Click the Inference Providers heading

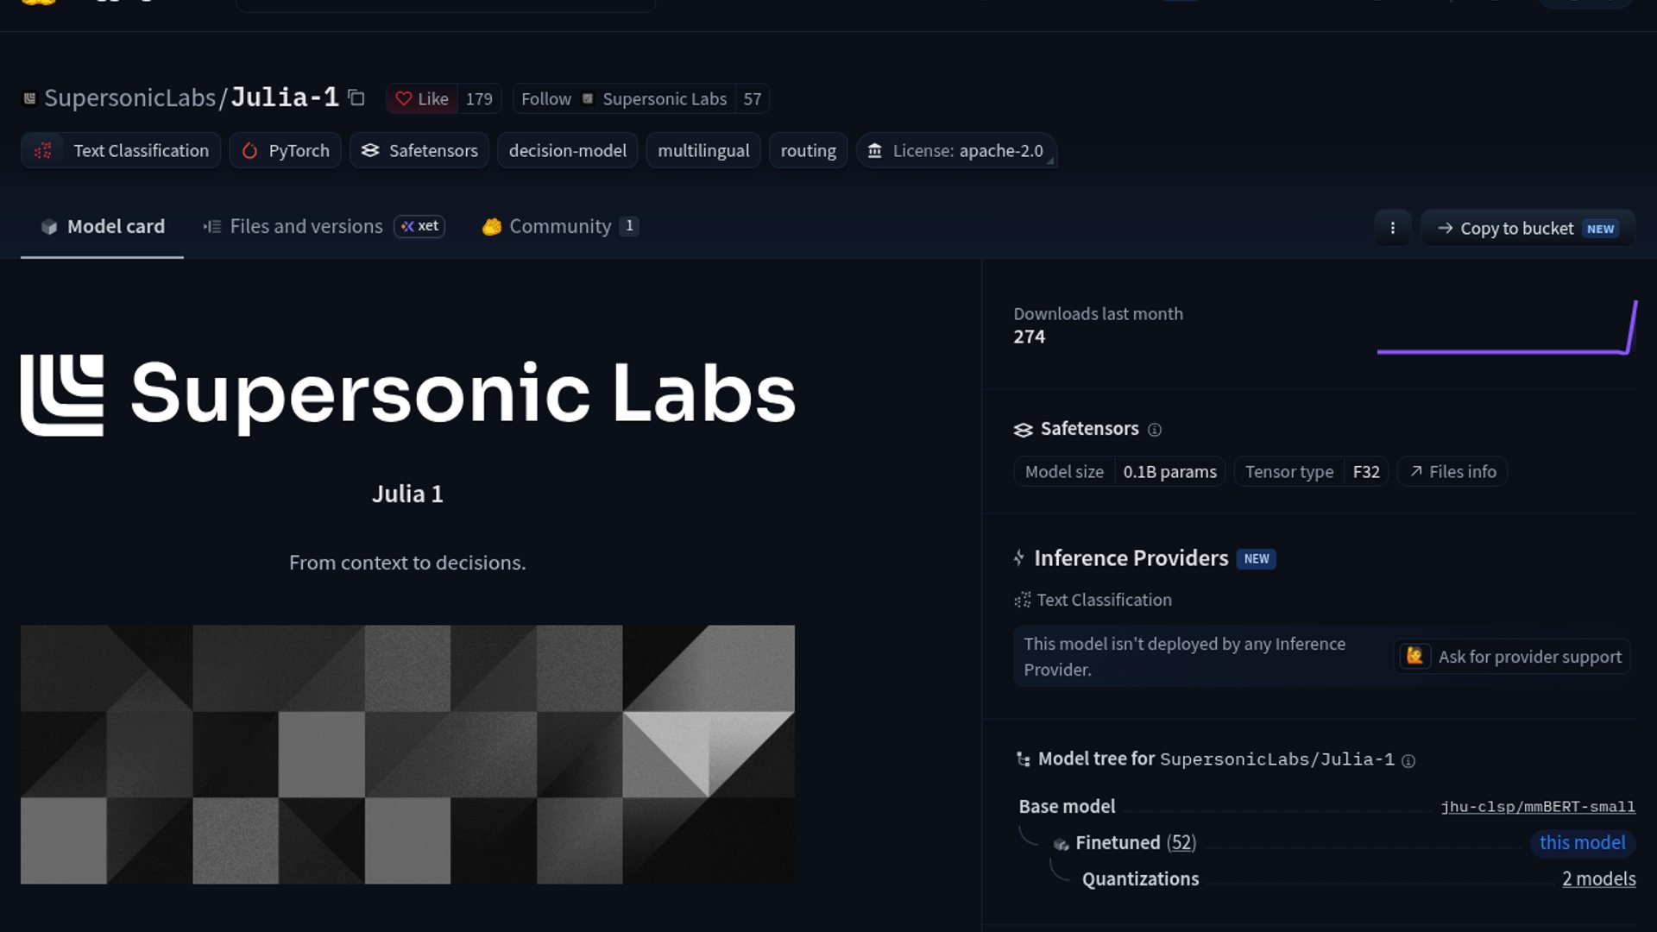[x=1131, y=557]
